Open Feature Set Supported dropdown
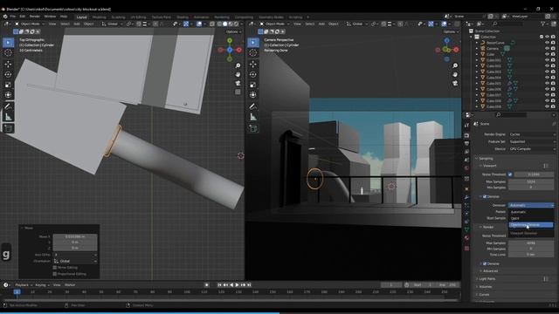The height and width of the screenshot is (314, 559). point(532,141)
